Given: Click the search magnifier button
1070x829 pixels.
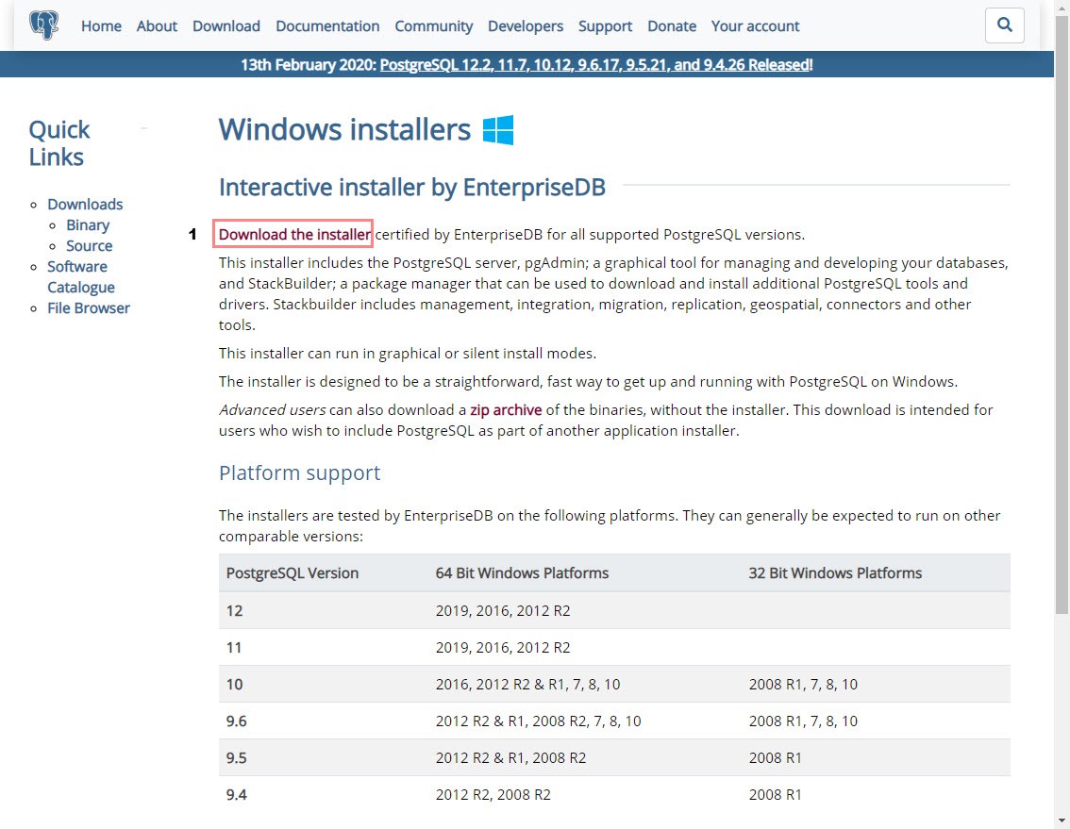Looking at the screenshot, I should click(x=1004, y=25).
